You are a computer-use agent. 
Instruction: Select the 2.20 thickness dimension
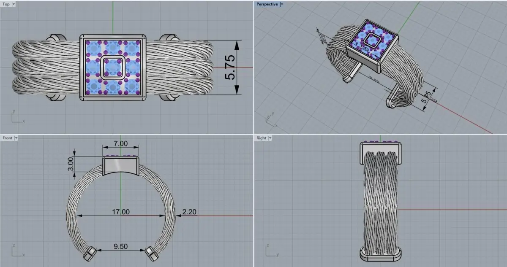pos(190,212)
